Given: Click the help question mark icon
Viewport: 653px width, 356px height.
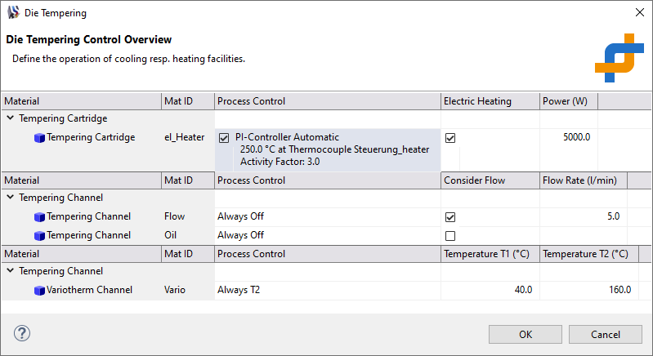Looking at the screenshot, I should click(x=22, y=333).
